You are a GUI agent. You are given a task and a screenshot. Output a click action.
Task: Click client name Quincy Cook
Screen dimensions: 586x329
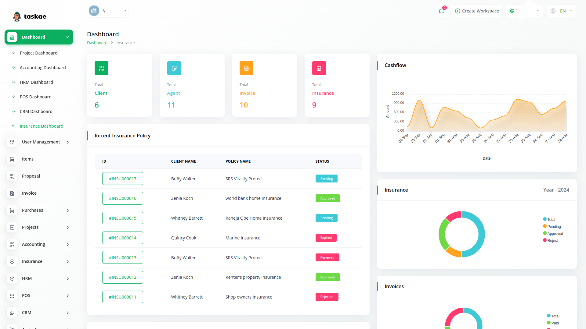(x=184, y=238)
